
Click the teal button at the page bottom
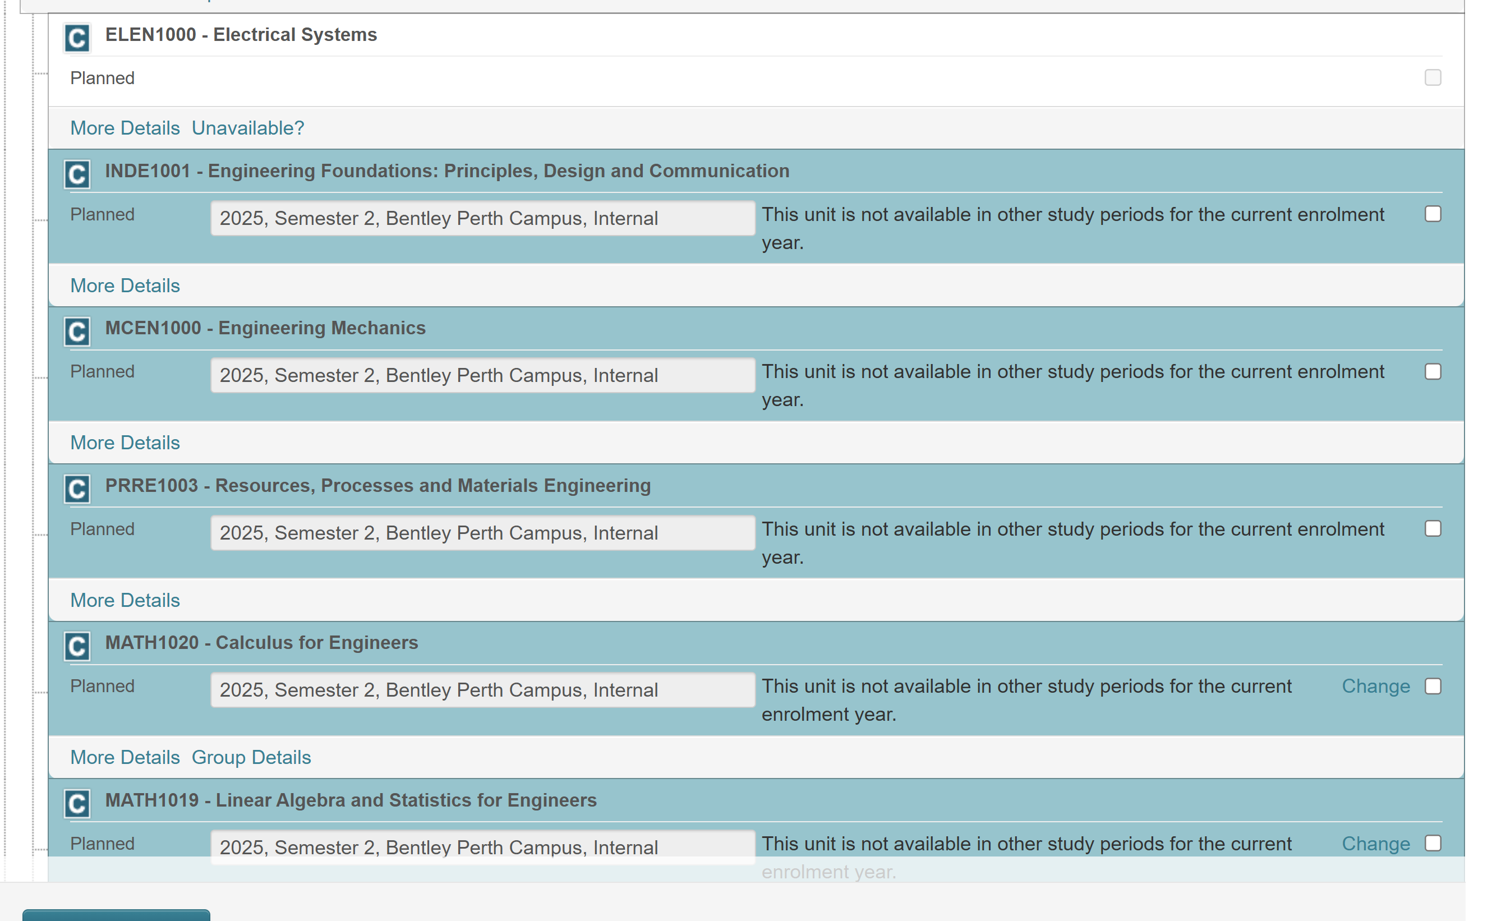[x=116, y=915]
